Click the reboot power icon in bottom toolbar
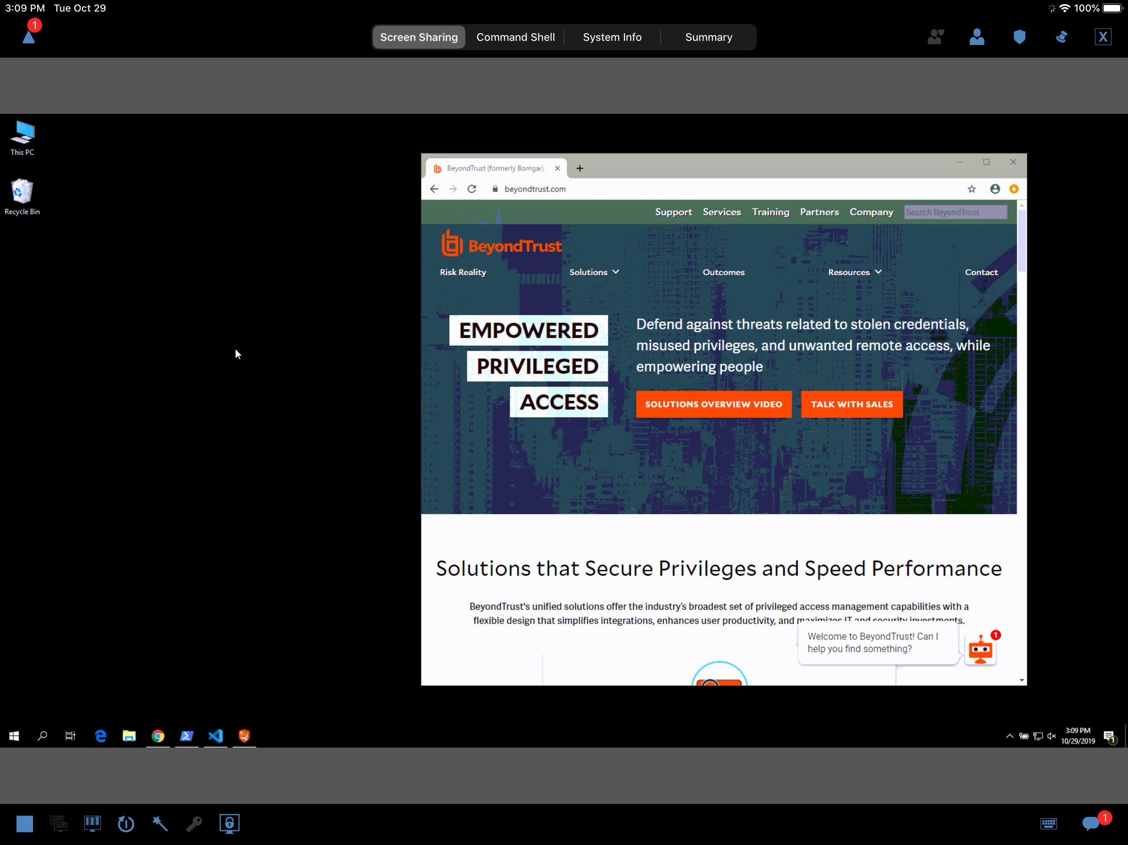 click(x=126, y=824)
